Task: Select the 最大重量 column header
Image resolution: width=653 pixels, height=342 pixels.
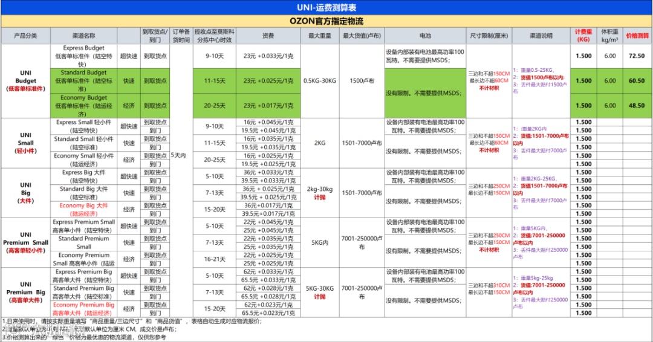Action: pyautogui.click(x=320, y=36)
